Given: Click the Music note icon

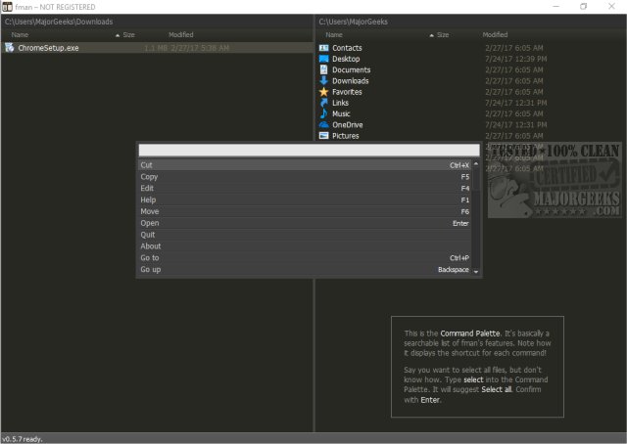Looking at the screenshot, I should coord(324,113).
